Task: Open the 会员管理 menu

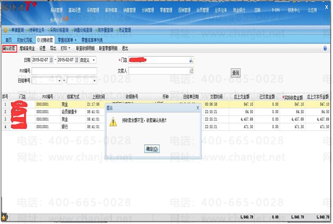Action: click(203, 10)
